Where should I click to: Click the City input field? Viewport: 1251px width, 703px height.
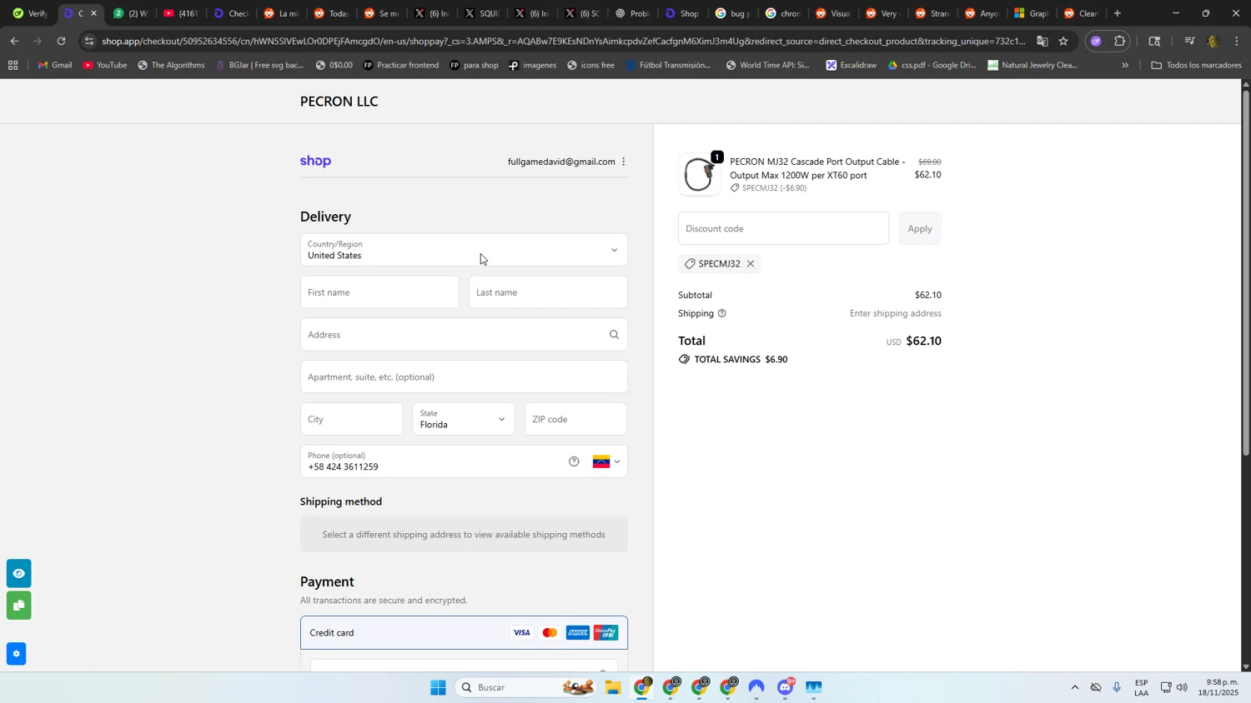point(351,419)
